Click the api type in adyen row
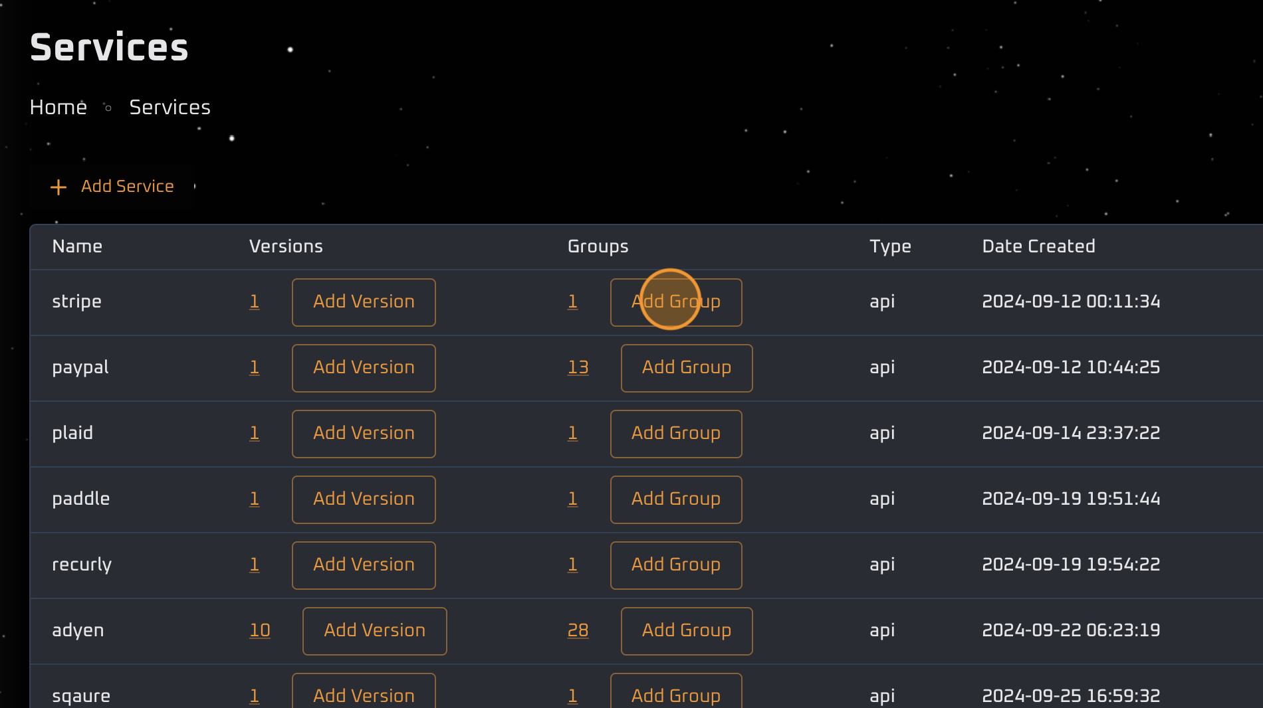 click(882, 630)
